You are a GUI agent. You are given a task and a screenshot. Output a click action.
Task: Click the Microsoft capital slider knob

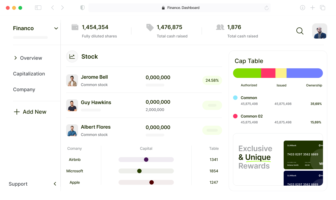tap(139, 171)
